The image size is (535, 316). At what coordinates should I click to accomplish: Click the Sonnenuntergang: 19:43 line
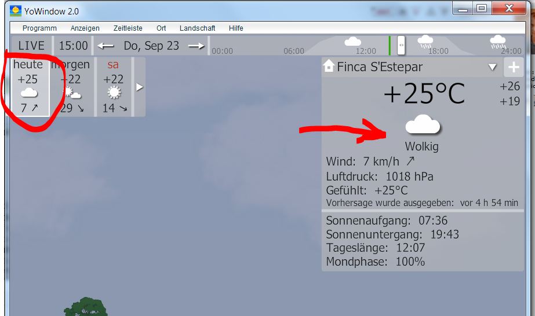pos(392,234)
